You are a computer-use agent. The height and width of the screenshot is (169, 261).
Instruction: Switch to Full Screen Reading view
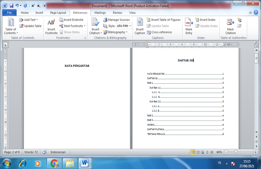(x=198, y=152)
